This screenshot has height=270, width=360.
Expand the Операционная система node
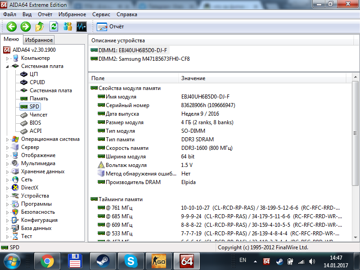pyautogui.click(x=7, y=139)
